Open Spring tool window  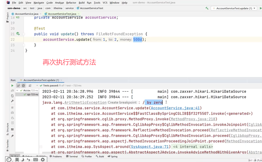coord(112,157)
